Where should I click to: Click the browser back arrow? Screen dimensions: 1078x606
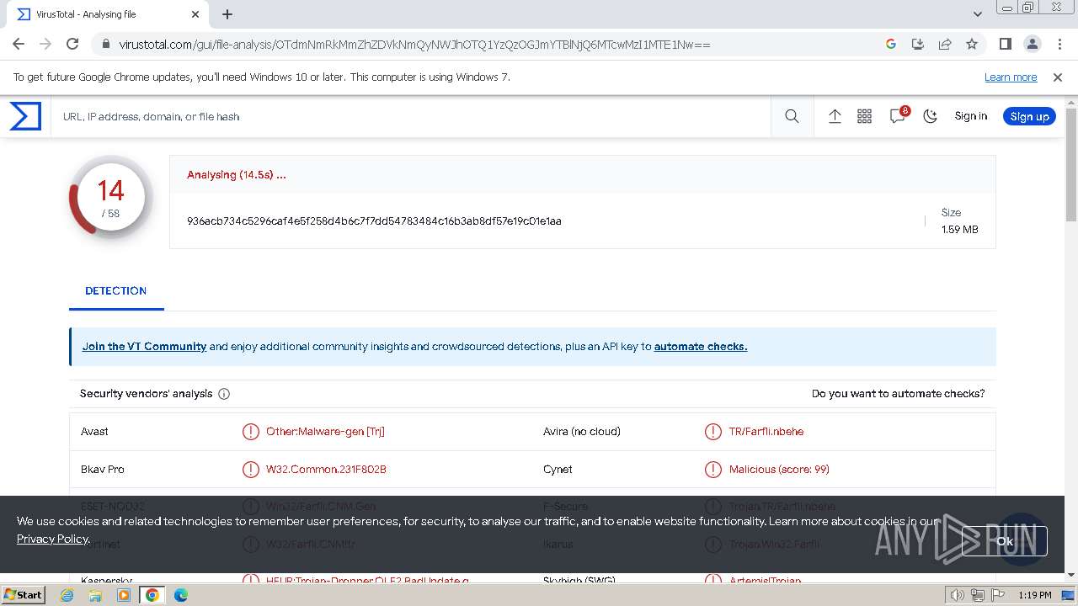pos(19,44)
